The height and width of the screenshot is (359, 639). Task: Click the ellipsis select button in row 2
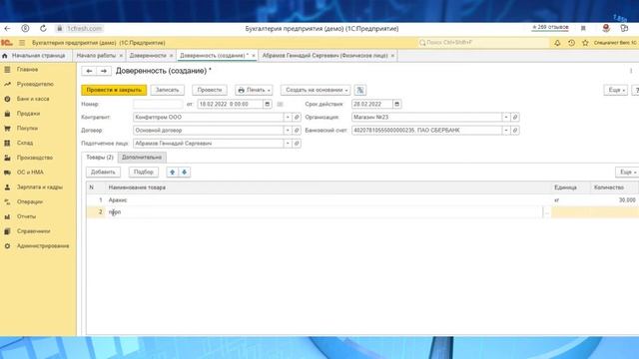click(547, 212)
